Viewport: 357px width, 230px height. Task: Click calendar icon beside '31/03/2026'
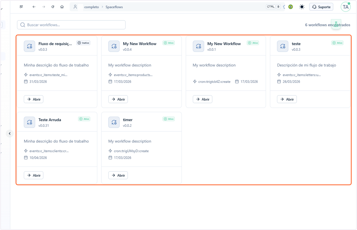[x=26, y=81]
